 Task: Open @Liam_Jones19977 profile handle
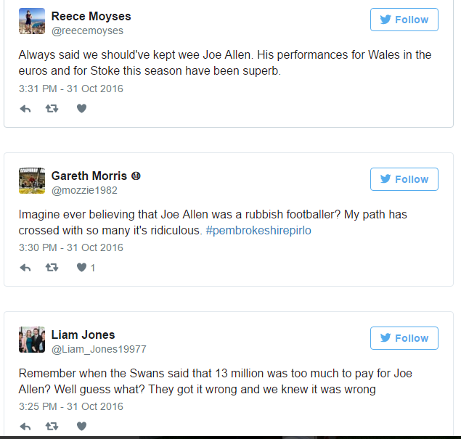click(x=99, y=349)
